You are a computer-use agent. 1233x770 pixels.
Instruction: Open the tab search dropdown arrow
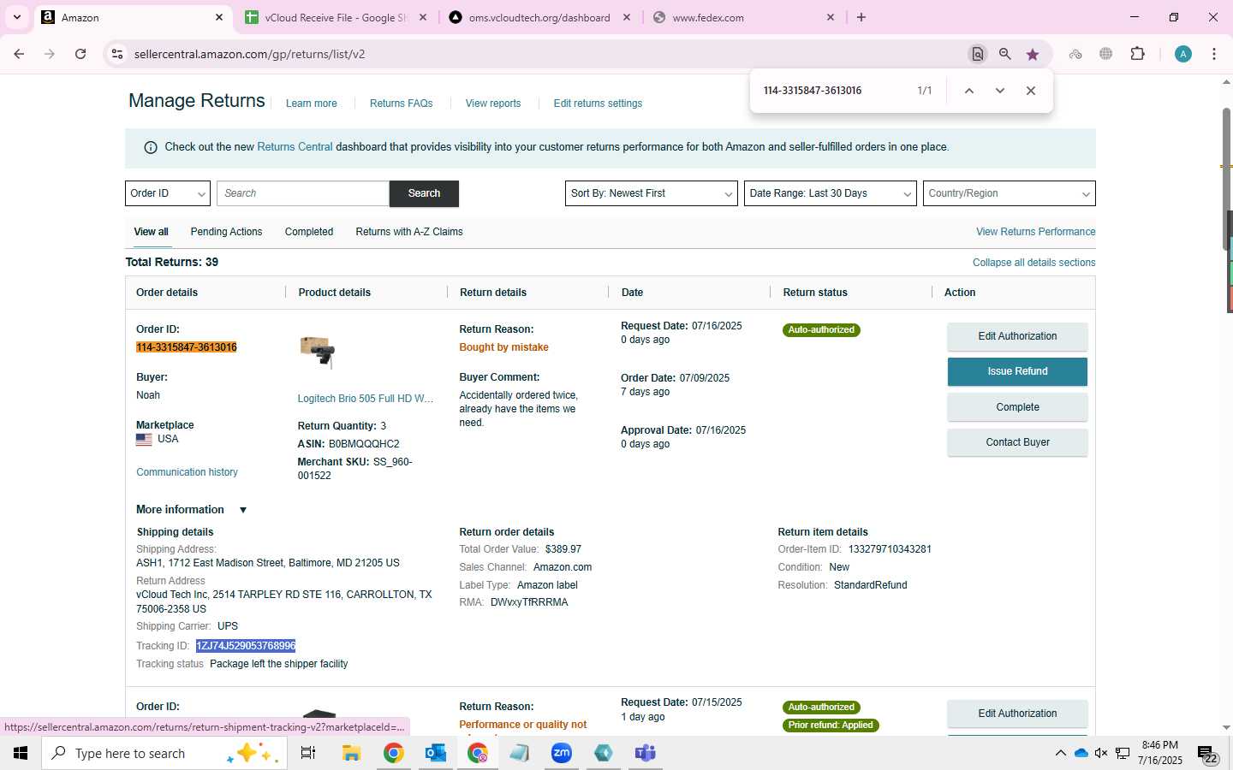click(16, 17)
